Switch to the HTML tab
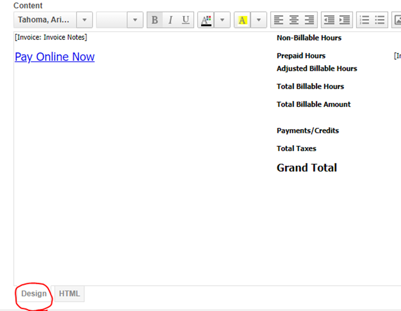The height and width of the screenshot is (311, 401). click(x=70, y=294)
